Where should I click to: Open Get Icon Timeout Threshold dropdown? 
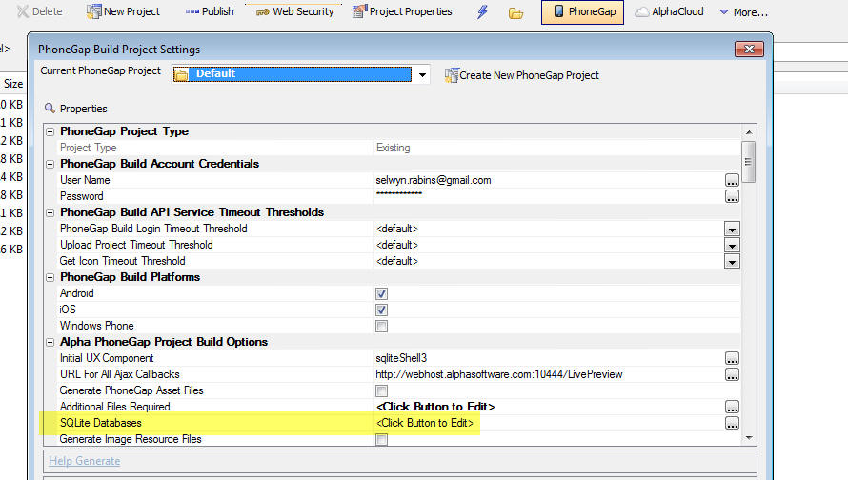(732, 262)
